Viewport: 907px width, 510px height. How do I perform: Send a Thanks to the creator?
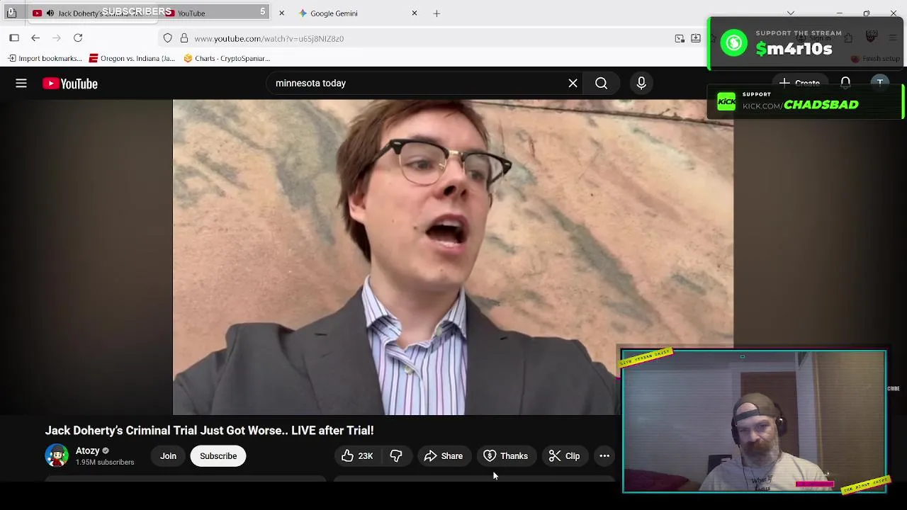505,456
